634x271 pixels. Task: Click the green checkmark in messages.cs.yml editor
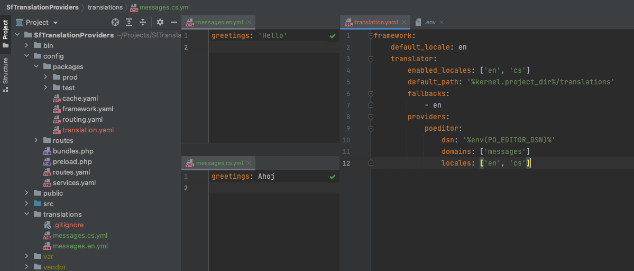click(x=333, y=177)
